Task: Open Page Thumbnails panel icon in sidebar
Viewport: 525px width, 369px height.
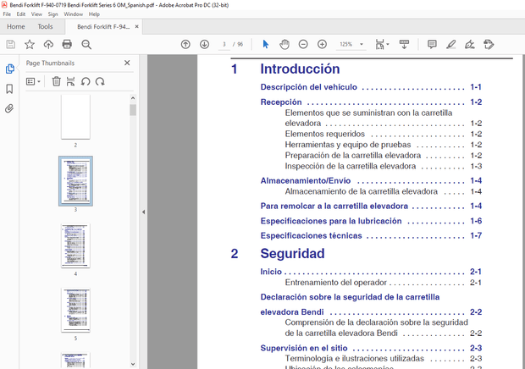Action: (9, 69)
